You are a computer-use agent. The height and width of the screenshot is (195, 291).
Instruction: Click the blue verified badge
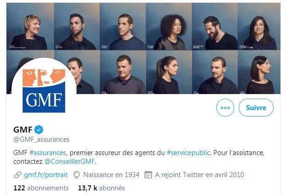click(x=40, y=129)
